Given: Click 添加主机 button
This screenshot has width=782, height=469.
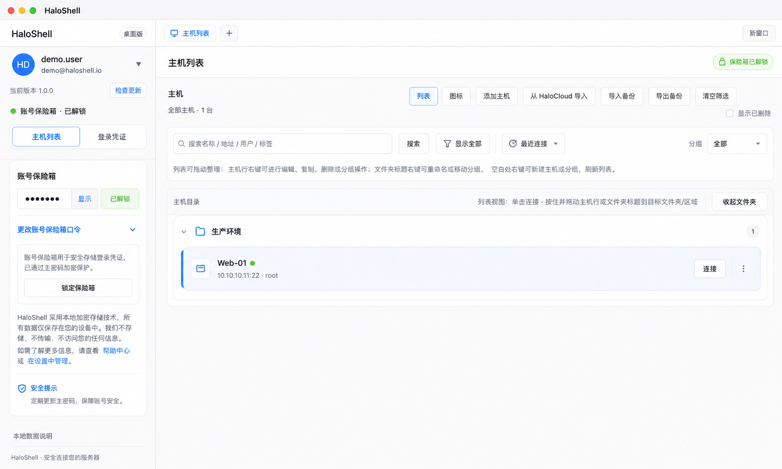Looking at the screenshot, I should [497, 96].
